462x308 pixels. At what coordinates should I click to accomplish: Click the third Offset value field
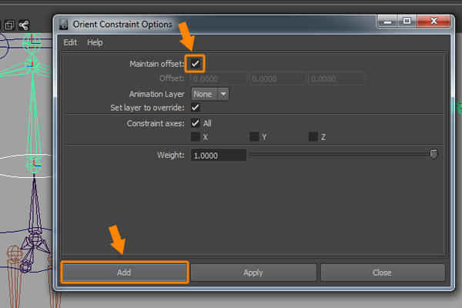tap(336, 79)
